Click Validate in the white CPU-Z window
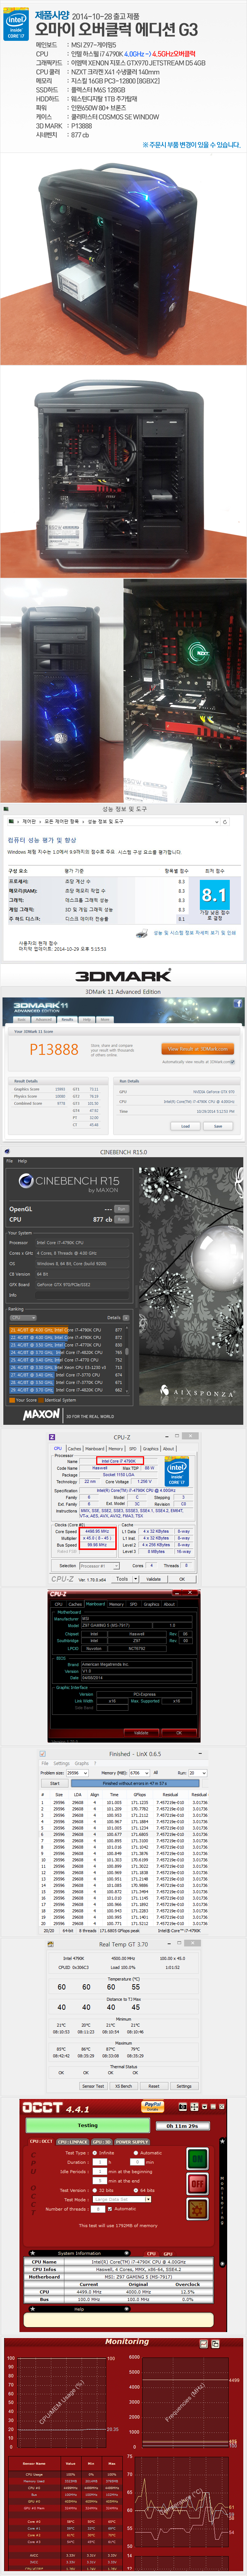 pyautogui.click(x=153, y=1578)
